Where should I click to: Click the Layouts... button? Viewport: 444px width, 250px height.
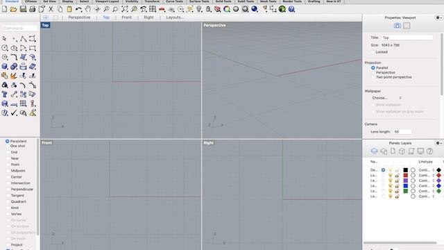174,17
